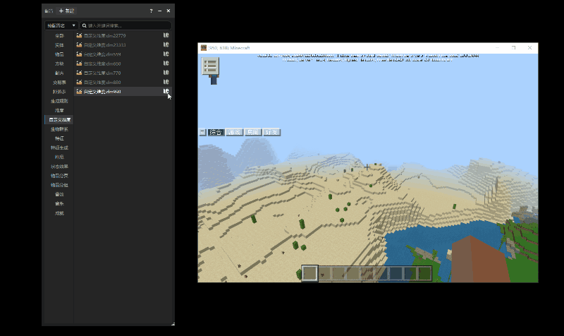
Task: Click the action icon at right of dm23333
Action: pyautogui.click(x=166, y=44)
